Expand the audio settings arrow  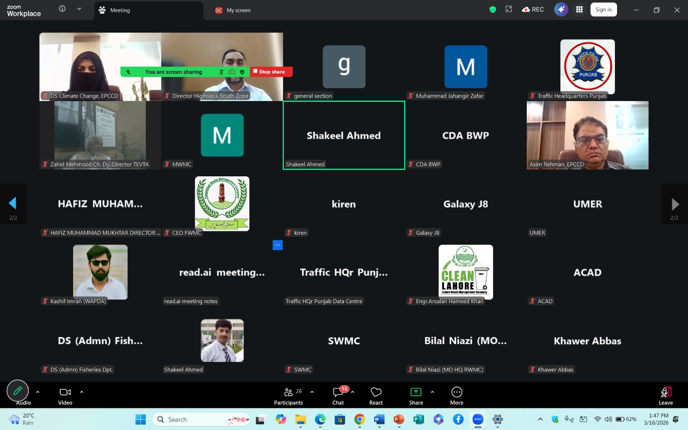[37, 392]
